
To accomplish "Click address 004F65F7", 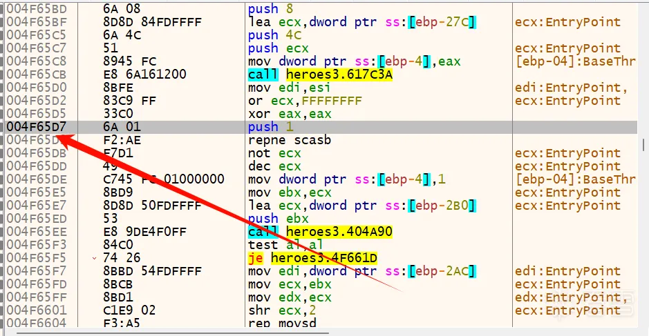I will (x=37, y=271).
